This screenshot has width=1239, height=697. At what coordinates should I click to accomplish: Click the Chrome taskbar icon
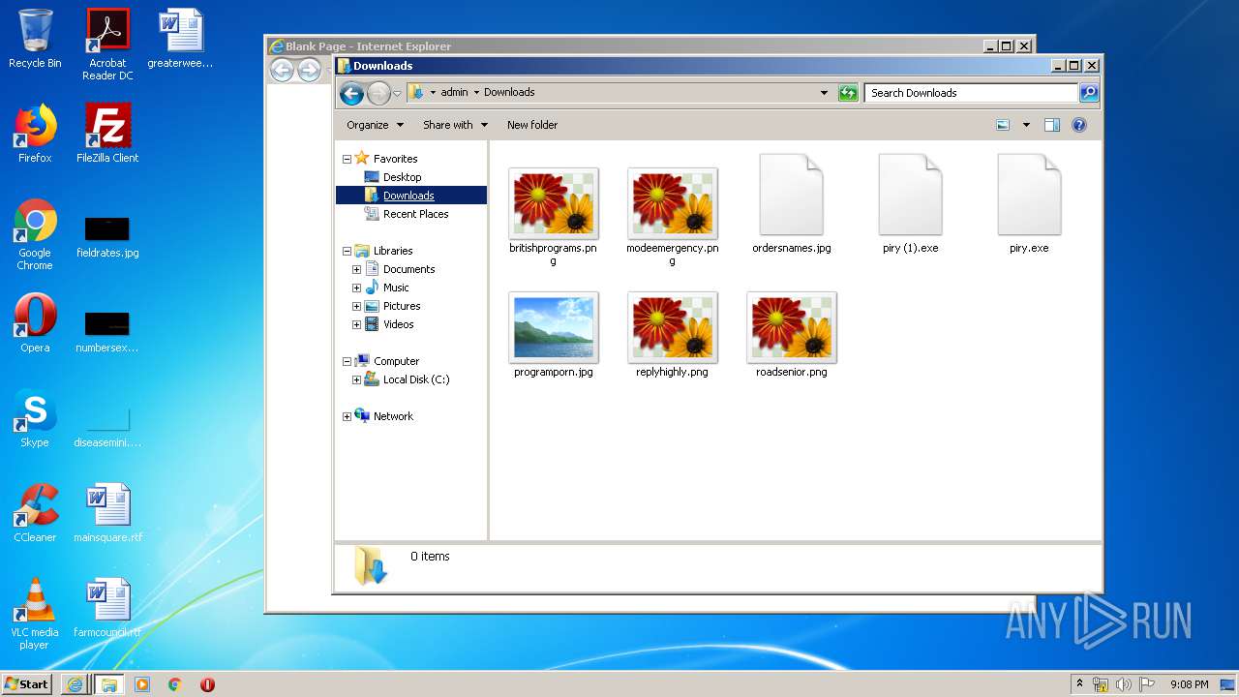pyautogui.click(x=174, y=684)
